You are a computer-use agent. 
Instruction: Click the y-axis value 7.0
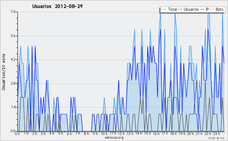pyautogui.click(x=13, y=12)
